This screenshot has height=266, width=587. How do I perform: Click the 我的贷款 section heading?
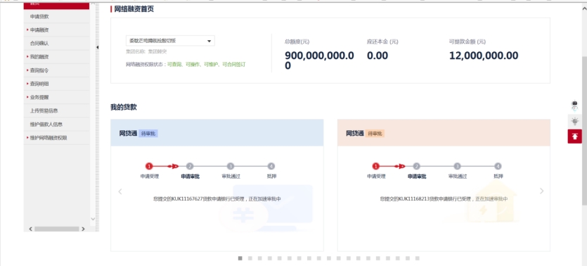[124, 107]
